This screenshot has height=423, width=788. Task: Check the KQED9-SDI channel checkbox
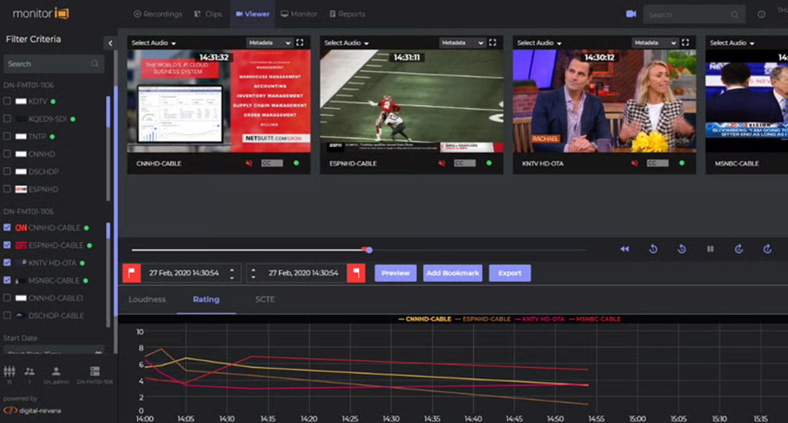[7, 119]
